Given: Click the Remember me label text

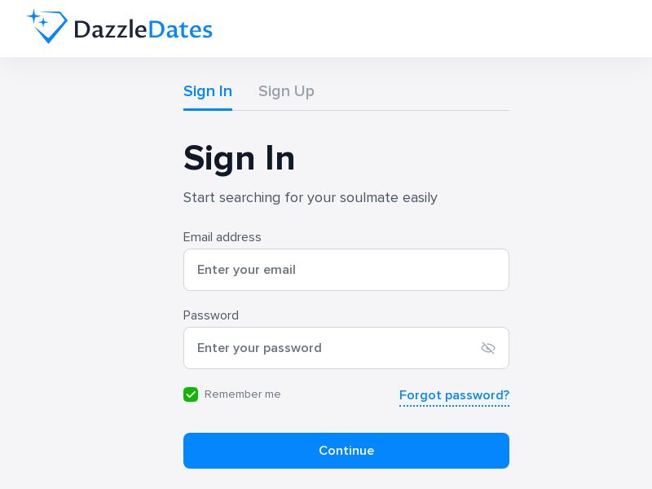Looking at the screenshot, I should click(242, 394).
